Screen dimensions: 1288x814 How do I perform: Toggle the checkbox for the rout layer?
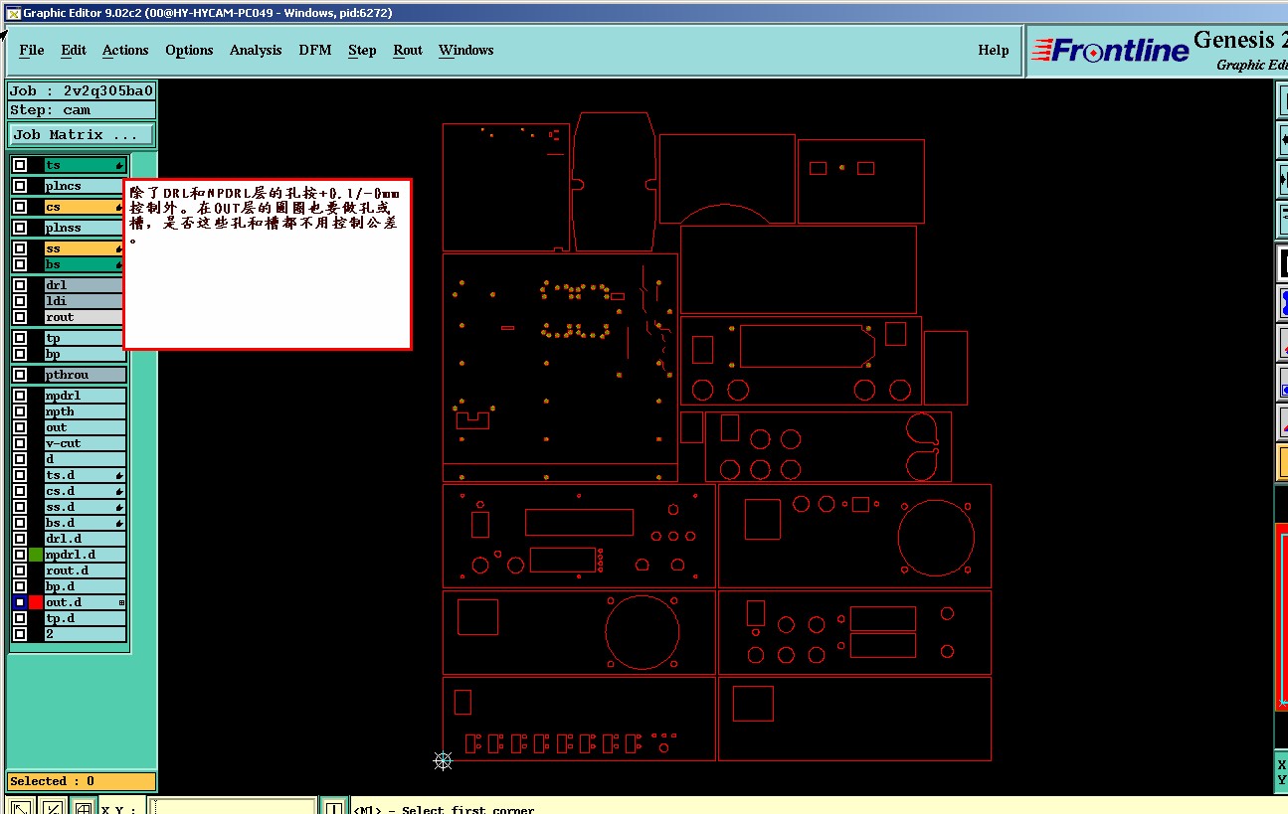[20, 317]
